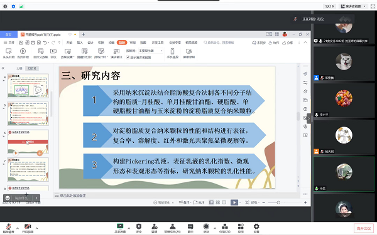This screenshot has height=235, width=377.
Task: Open the 演讲者视图 view dropdown at top right
Action: tap(353, 6)
